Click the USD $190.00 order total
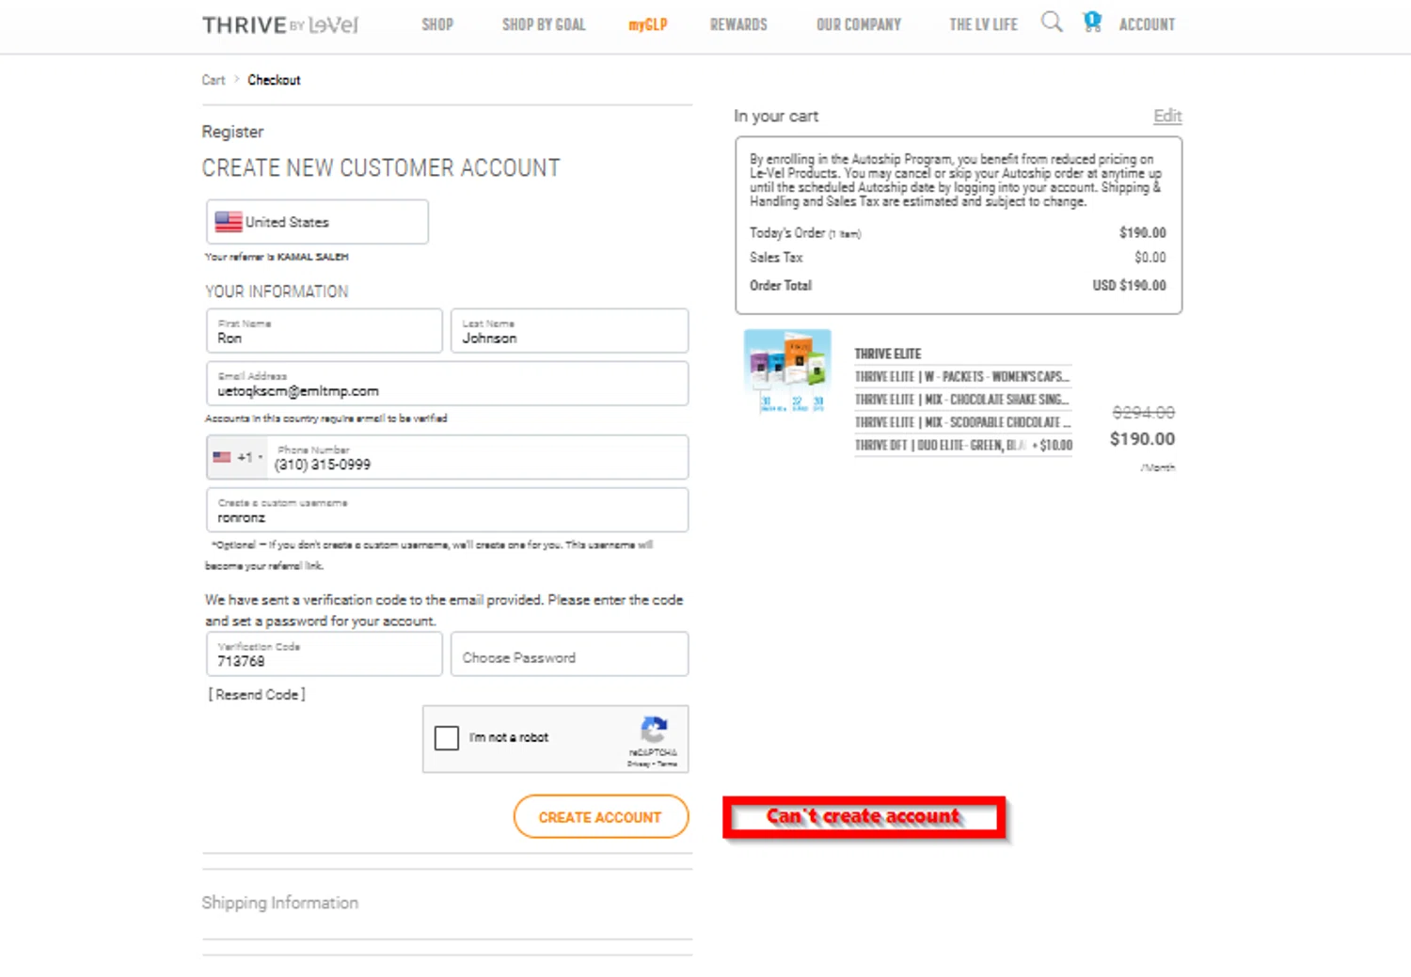The height and width of the screenshot is (977, 1411). click(1129, 285)
